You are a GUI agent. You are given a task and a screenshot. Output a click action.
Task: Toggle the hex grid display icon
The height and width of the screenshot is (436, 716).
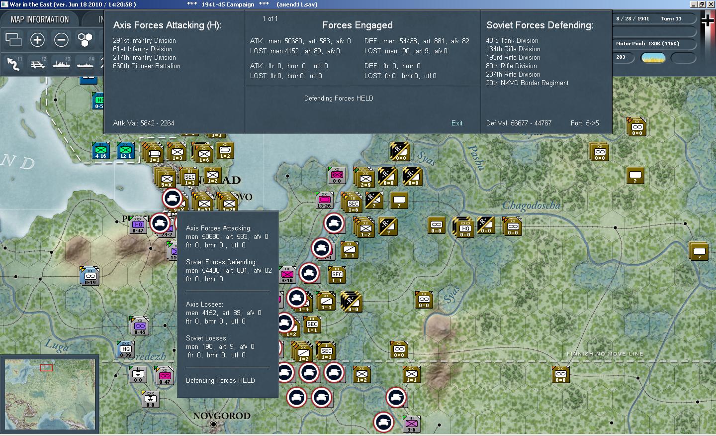tap(85, 39)
